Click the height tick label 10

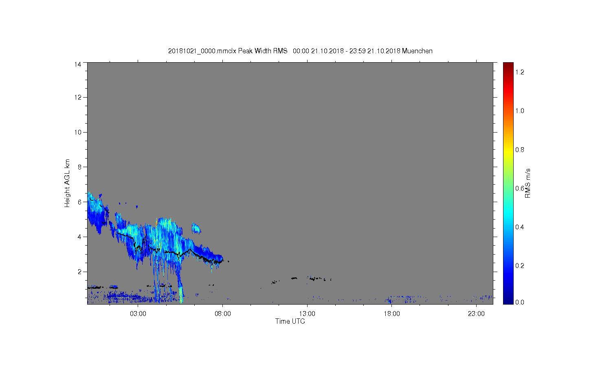[78, 132]
